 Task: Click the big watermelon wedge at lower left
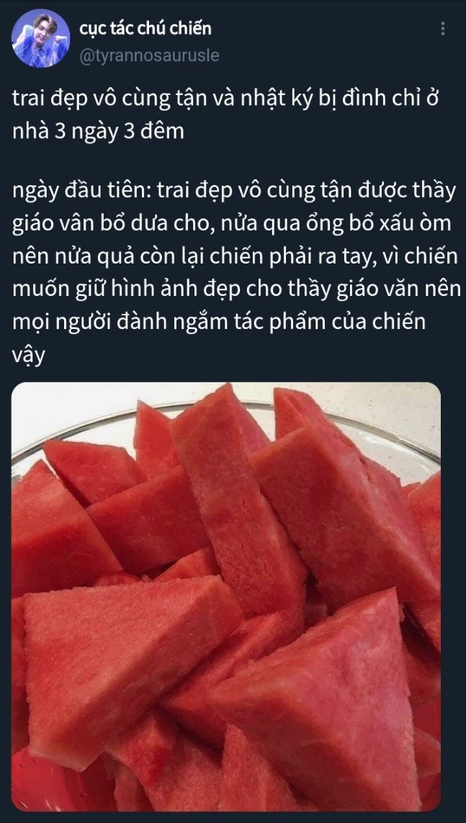coord(126,661)
